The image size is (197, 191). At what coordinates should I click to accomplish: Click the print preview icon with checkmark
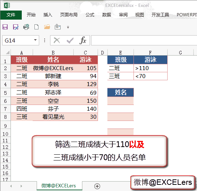[26, 27]
